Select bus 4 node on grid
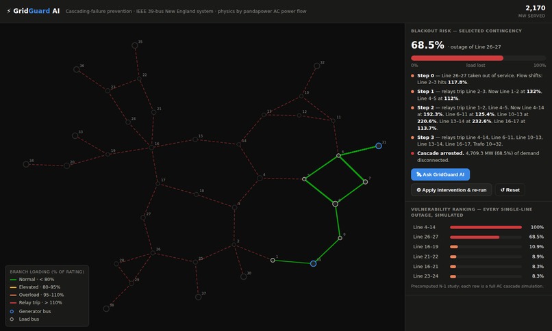552x331 pixels. [x=260, y=178]
